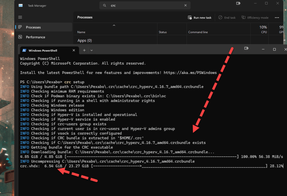The image size is (287, 196).
Task: Click the '100.00% 56.38 MiB/s' text
Action: pos(262,157)
